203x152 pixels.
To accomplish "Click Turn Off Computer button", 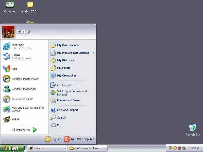I will click(x=79, y=139).
